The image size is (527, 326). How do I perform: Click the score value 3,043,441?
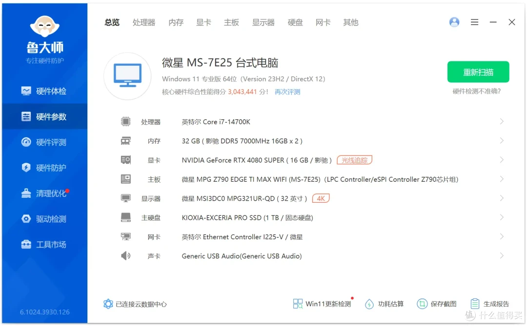[x=243, y=92]
